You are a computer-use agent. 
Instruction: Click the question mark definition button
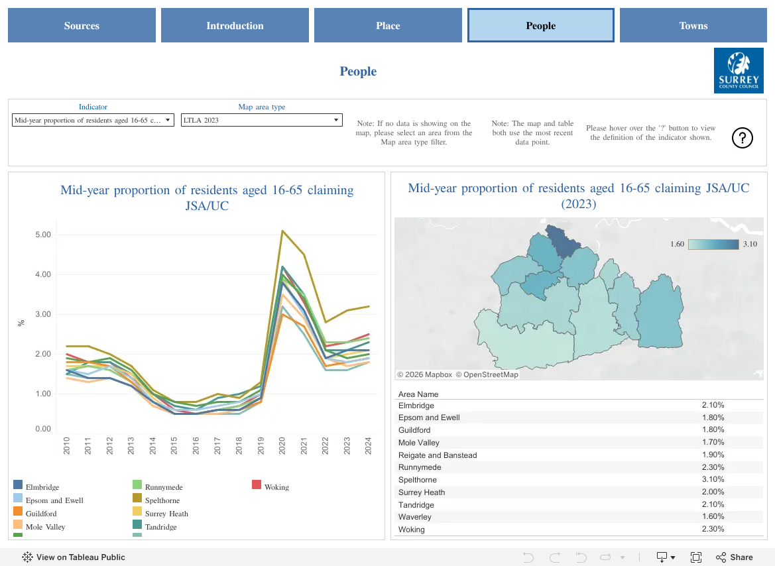742,138
